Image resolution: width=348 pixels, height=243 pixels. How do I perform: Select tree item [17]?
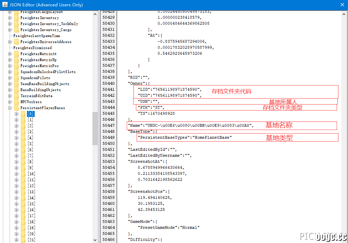coord(31,216)
